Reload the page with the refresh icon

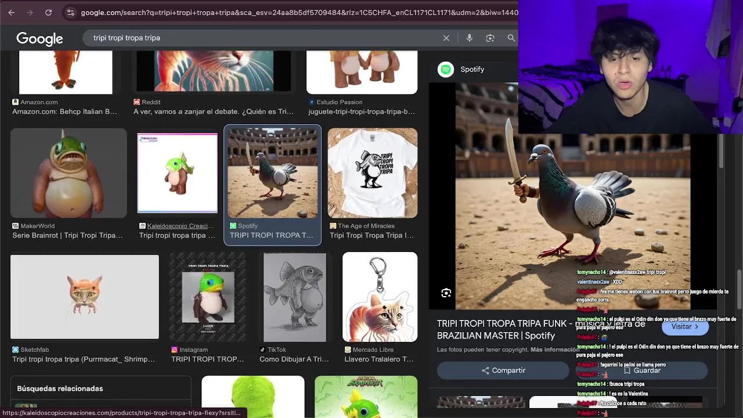click(49, 12)
